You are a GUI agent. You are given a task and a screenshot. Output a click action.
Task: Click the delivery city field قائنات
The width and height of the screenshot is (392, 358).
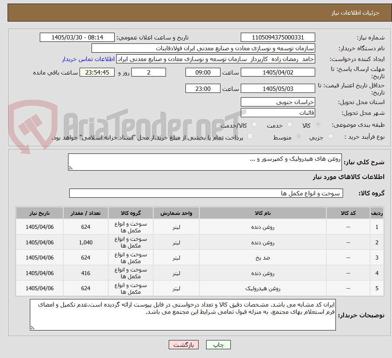(278, 113)
